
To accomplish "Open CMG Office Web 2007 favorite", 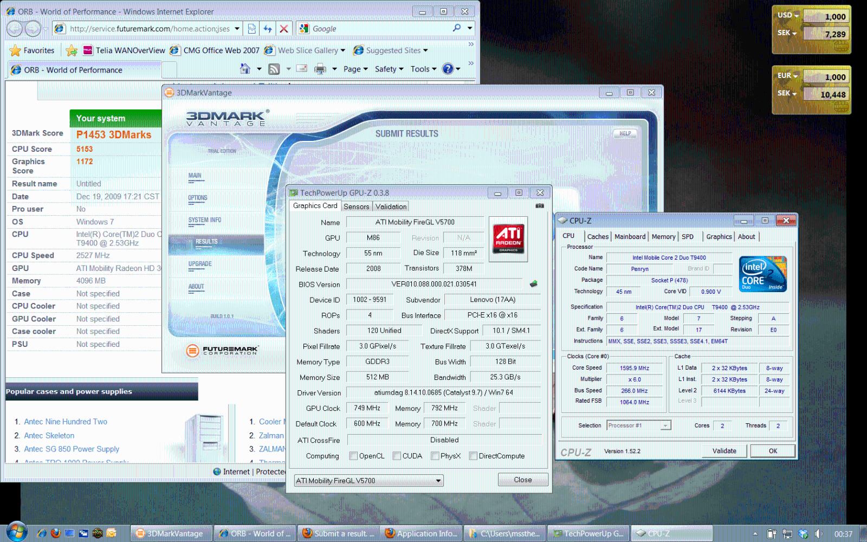I will [x=215, y=50].
